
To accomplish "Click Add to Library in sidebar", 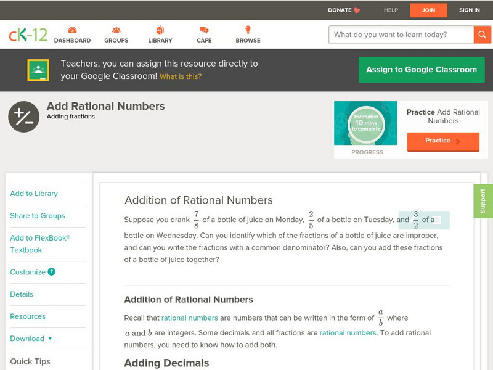I will (34, 194).
